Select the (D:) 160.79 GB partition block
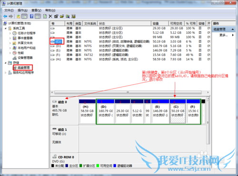 106,111
